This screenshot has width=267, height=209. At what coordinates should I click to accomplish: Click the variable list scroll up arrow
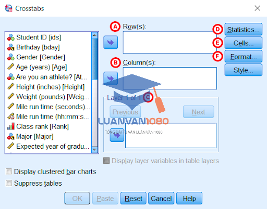point(94,35)
